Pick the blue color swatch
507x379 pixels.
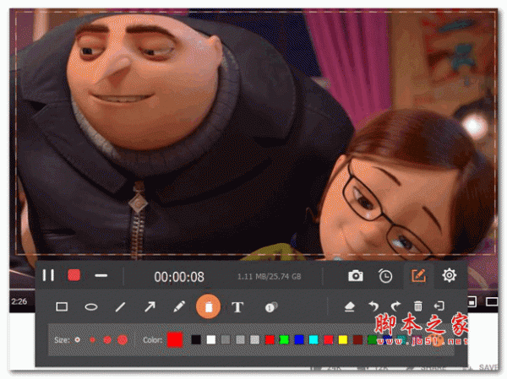pos(299,339)
